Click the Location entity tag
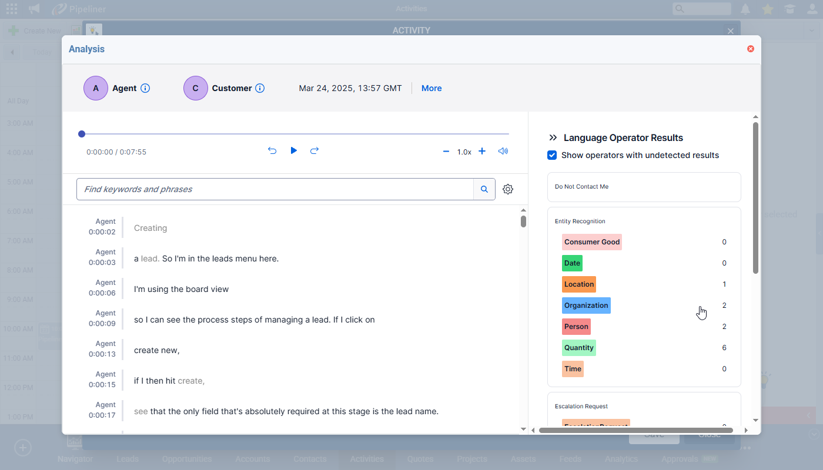Viewport: 823px width, 470px height. pyautogui.click(x=578, y=284)
